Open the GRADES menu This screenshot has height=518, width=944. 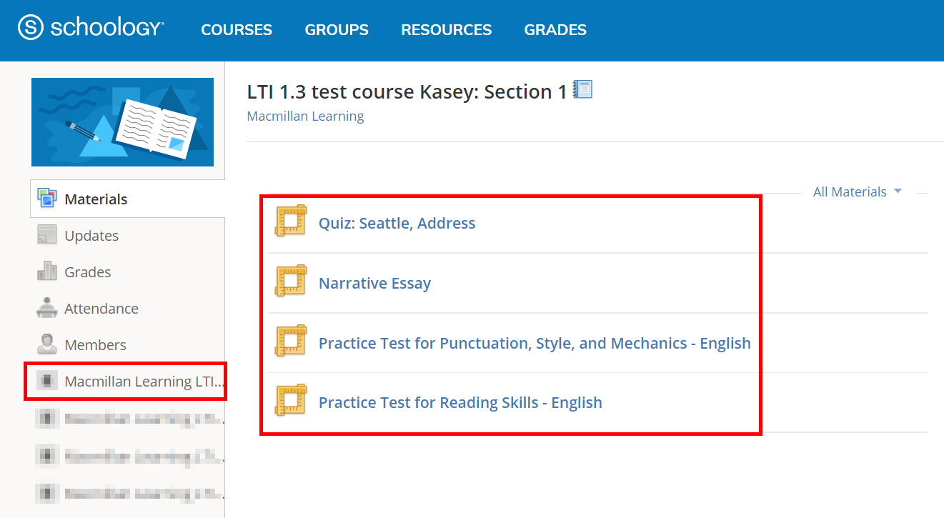tap(555, 29)
